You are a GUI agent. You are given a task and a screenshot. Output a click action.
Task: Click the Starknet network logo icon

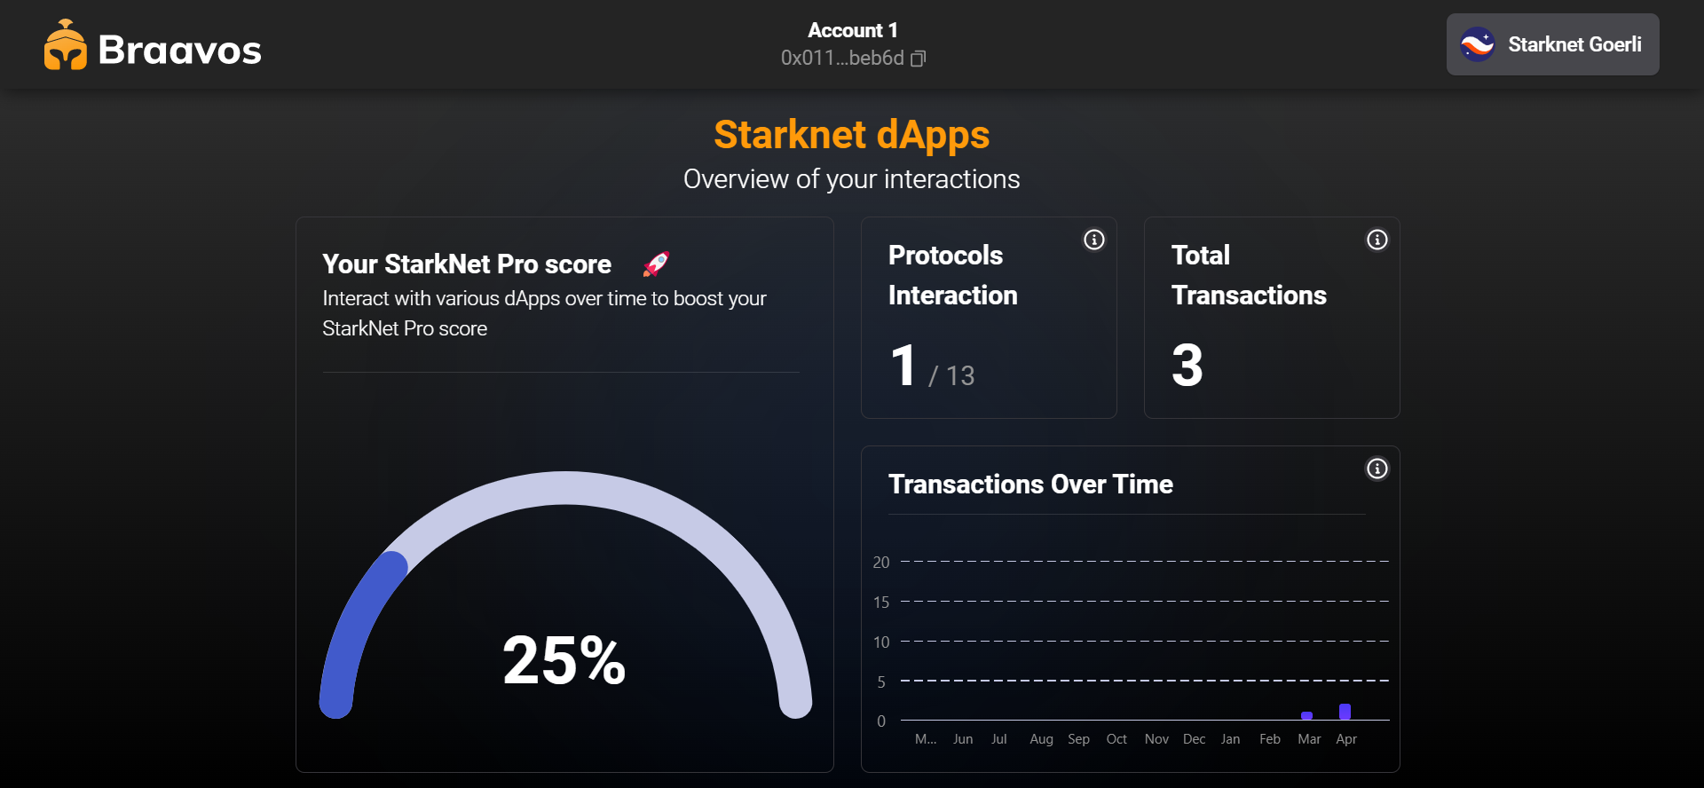coord(1478,44)
